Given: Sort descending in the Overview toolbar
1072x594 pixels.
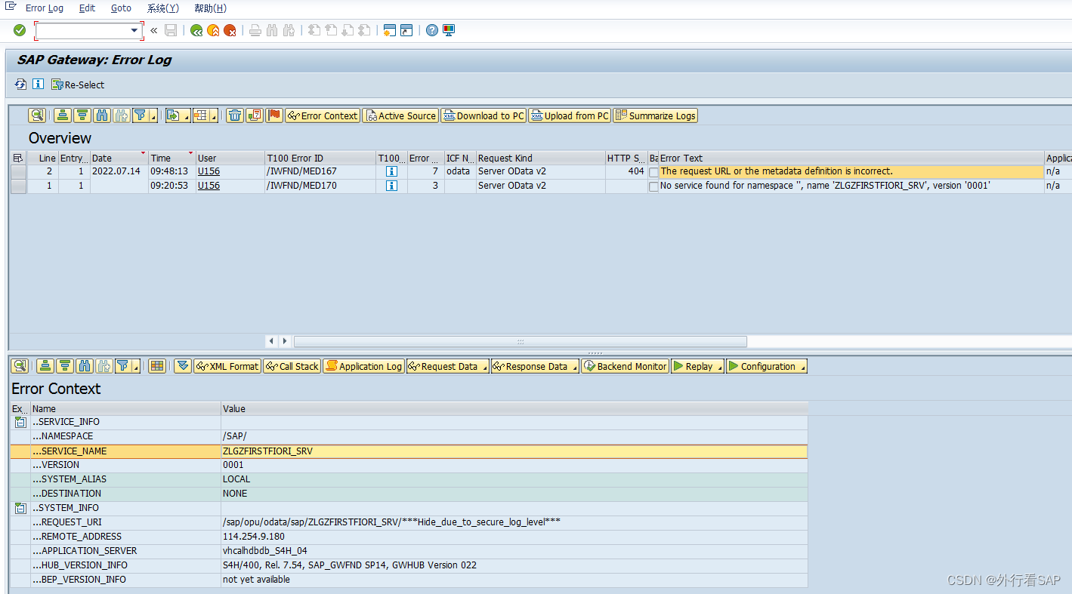Looking at the screenshot, I should click(82, 115).
